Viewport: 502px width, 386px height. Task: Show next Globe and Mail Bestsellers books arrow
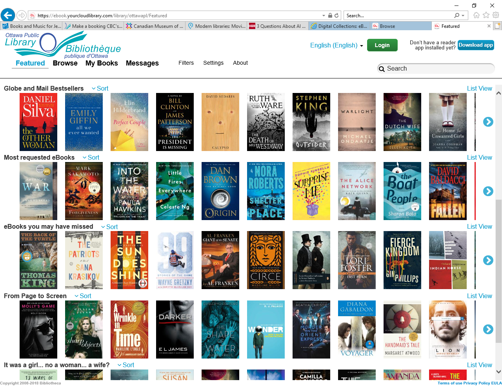[488, 122]
